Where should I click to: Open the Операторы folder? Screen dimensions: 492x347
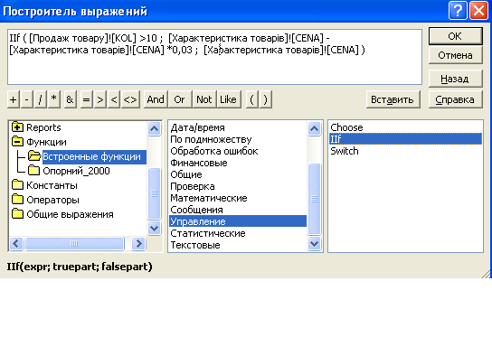pos(52,200)
